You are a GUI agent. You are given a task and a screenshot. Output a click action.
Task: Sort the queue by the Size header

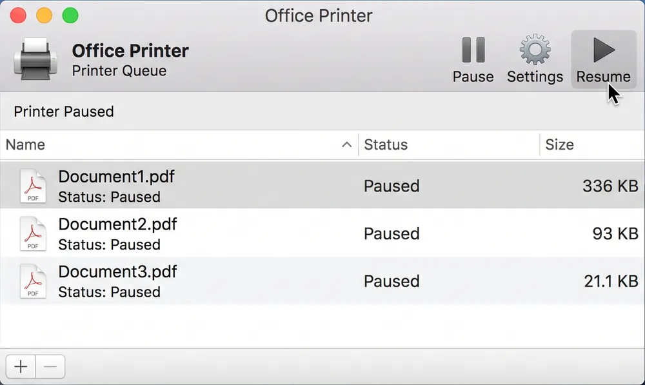(559, 144)
